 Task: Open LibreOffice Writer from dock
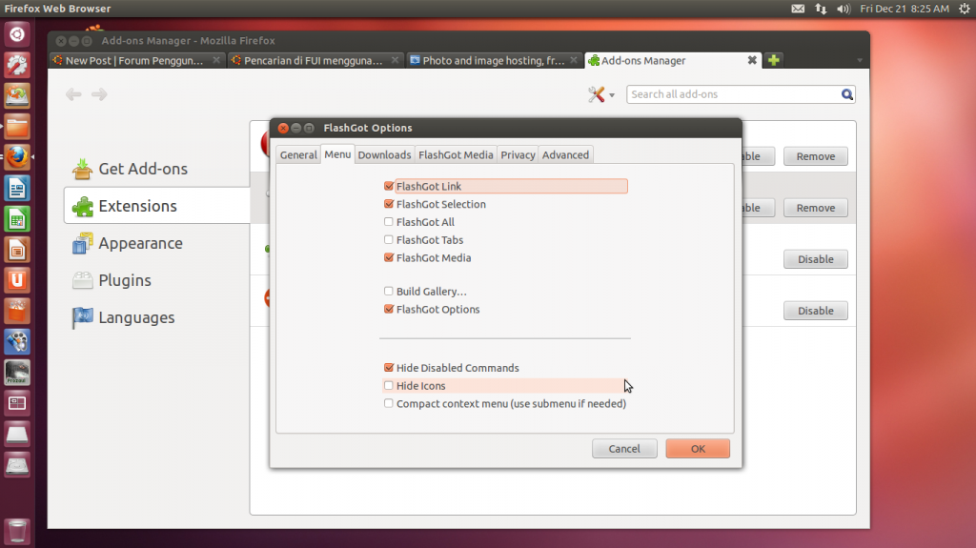(x=17, y=188)
